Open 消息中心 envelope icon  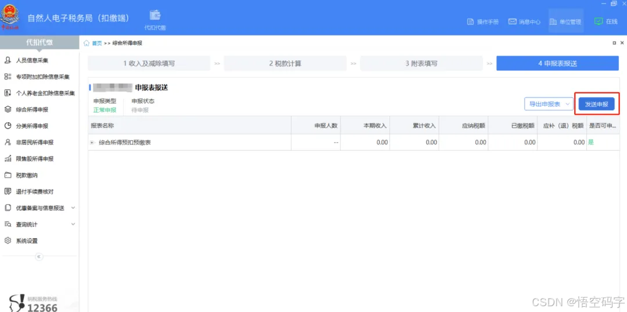pos(512,21)
